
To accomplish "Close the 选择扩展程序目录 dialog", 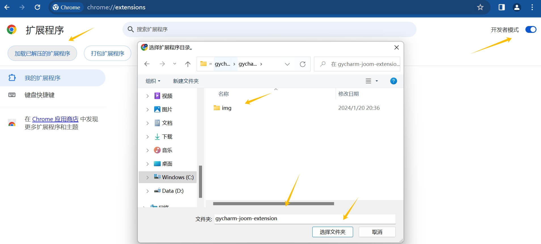I will coord(396,48).
